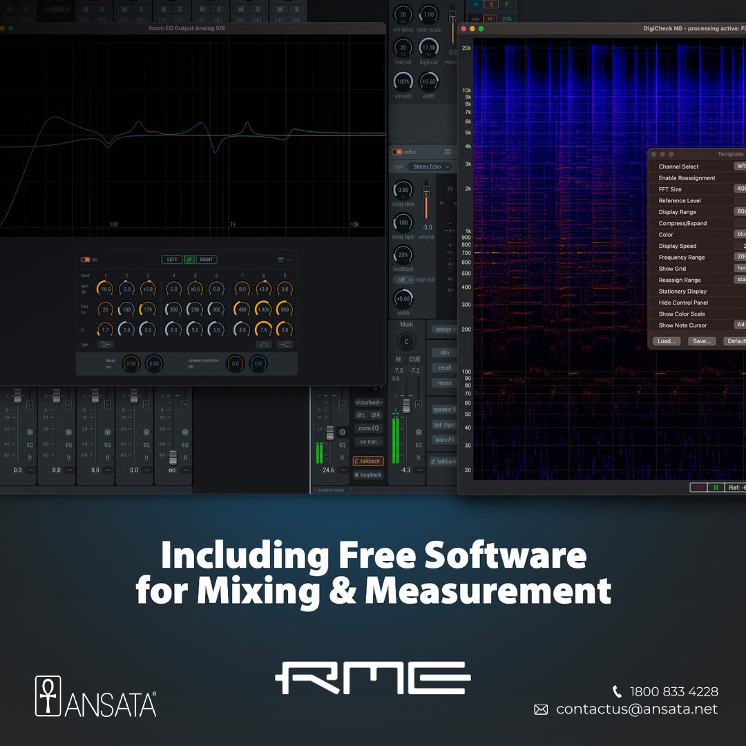Click Save... button in DigiCheck template panel
The width and height of the screenshot is (746, 746).
[702, 341]
